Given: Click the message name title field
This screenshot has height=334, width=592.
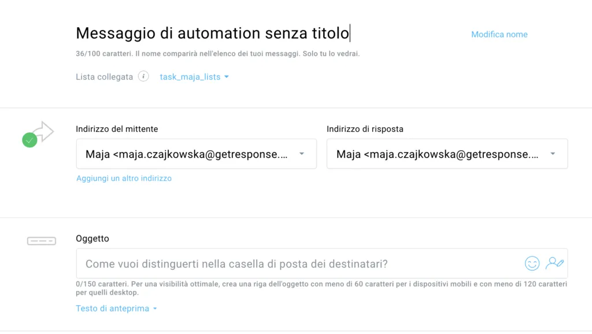Looking at the screenshot, I should click(x=213, y=33).
